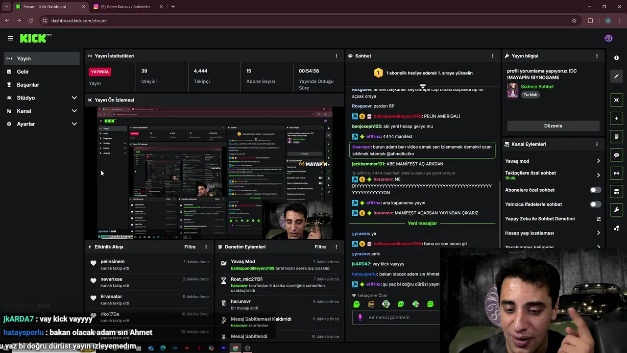Viewport: 627px width, 353px height.
Task: Open Denetim Eylemleri panel three-dot menu
Action: point(336,247)
